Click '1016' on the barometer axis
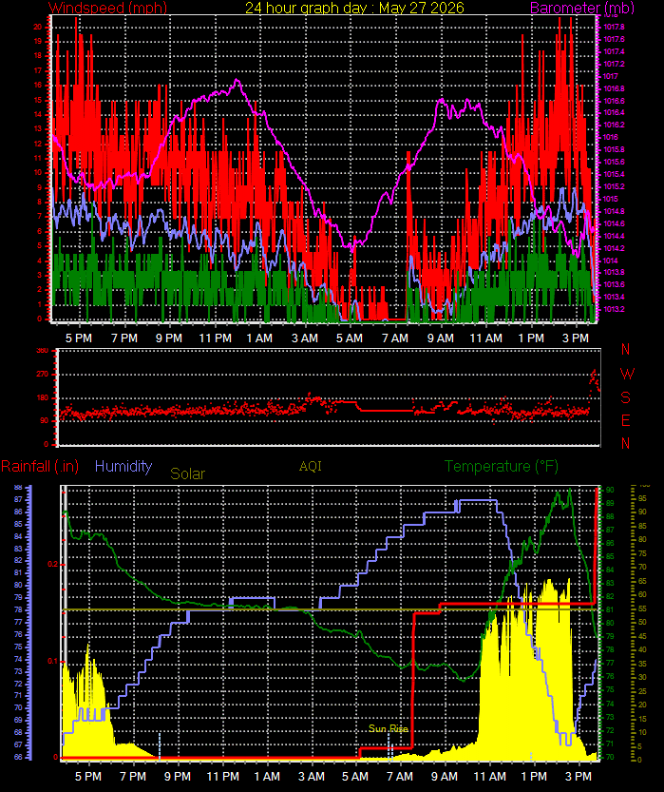664x792 pixels. 611,137
